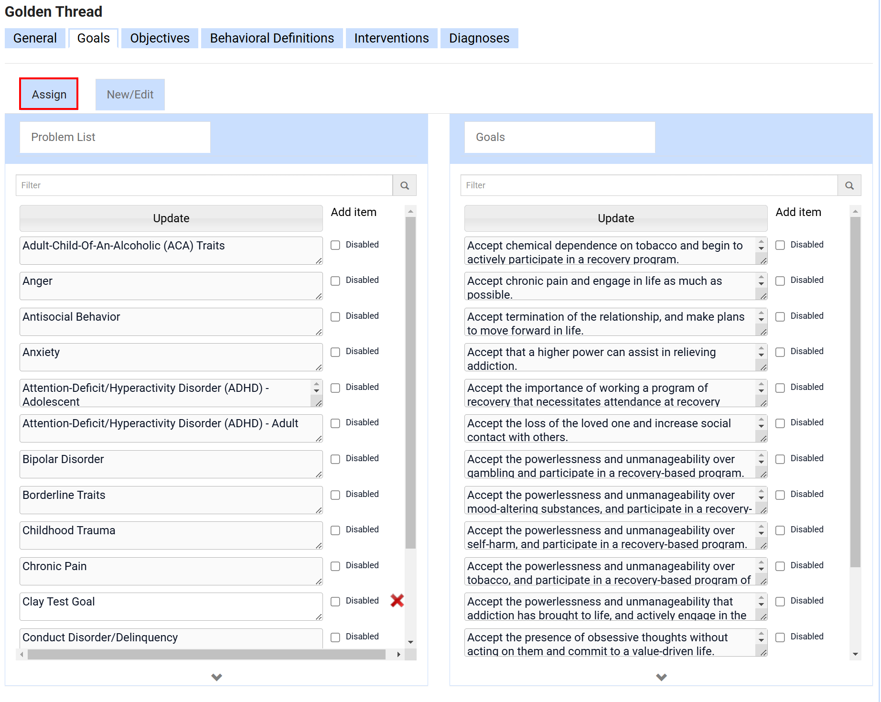881x702 pixels.
Task: Click stepper down arrow on ADHD Adolescent field
Action: (316, 391)
